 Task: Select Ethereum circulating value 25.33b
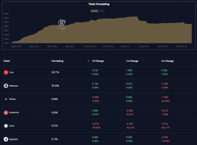pyautogui.click(x=55, y=86)
